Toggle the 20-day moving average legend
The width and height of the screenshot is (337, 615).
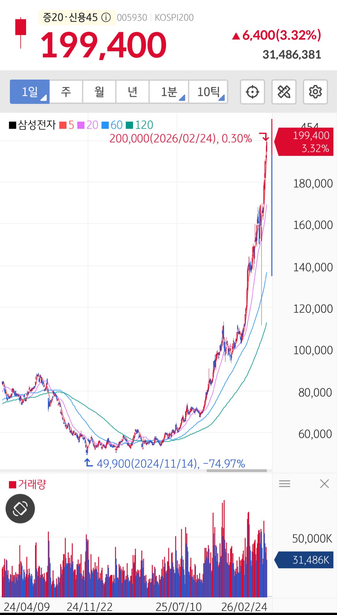click(x=88, y=125)
